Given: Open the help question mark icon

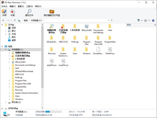Looking at the screenshot, I should (153, 20).
